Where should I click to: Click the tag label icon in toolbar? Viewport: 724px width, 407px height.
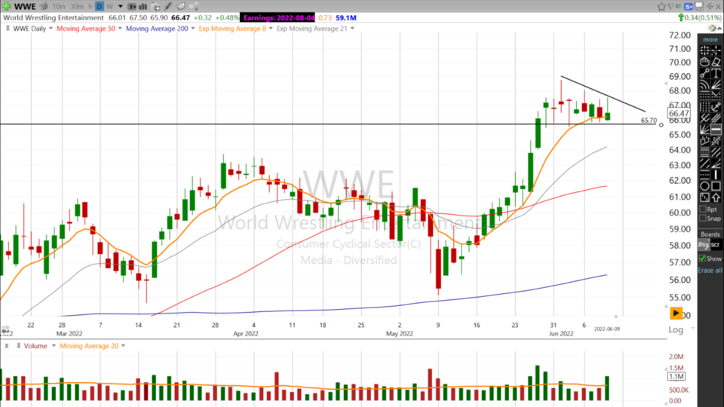click(181, 7)
